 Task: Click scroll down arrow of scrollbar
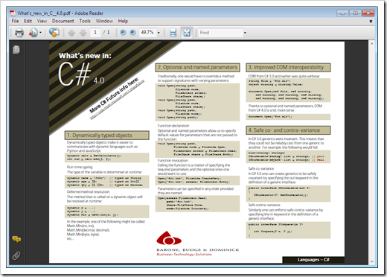pyautogui.click(x=371, y=261)
